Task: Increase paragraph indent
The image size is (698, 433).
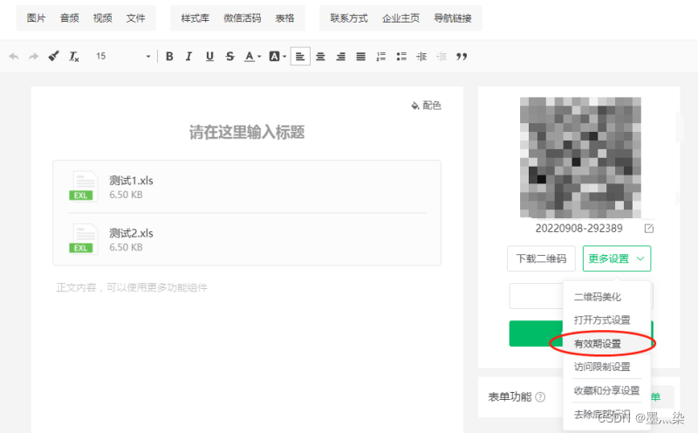Action: (x=421, y=57)
